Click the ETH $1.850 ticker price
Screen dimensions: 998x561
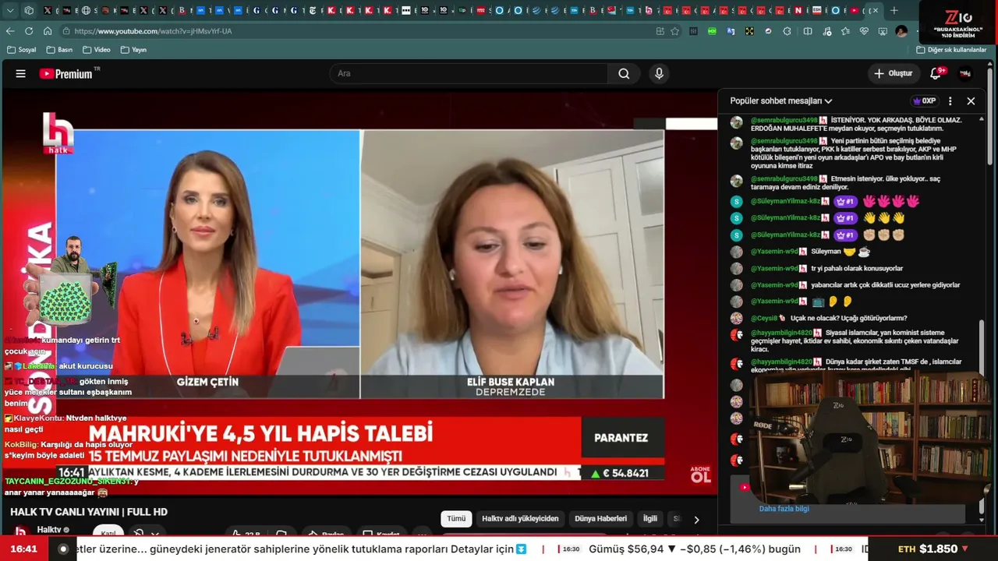(x=933, y=549)
